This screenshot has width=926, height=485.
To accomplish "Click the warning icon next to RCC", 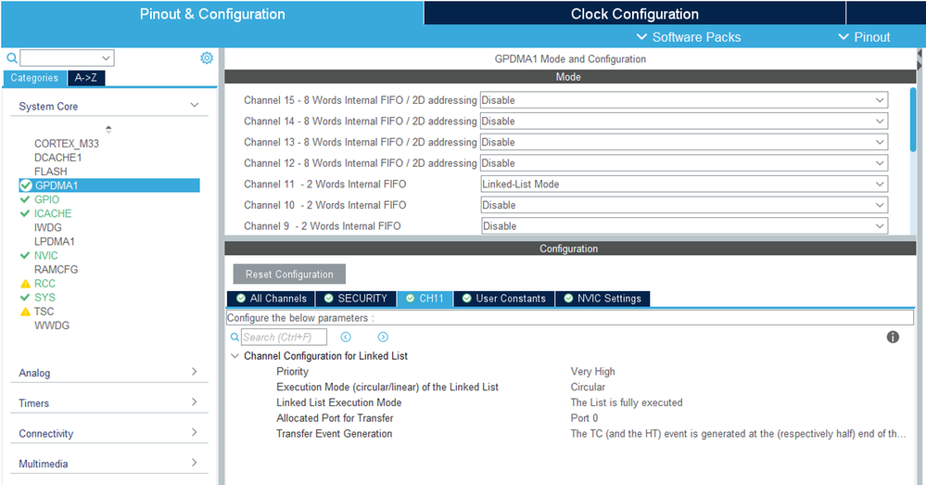I will [25, 284].
